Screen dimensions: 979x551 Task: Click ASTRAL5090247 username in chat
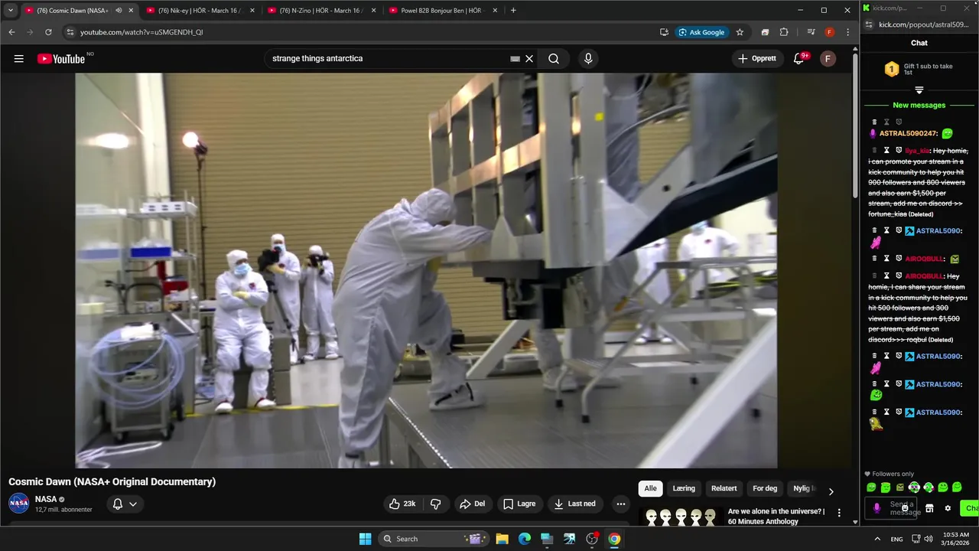908,134
